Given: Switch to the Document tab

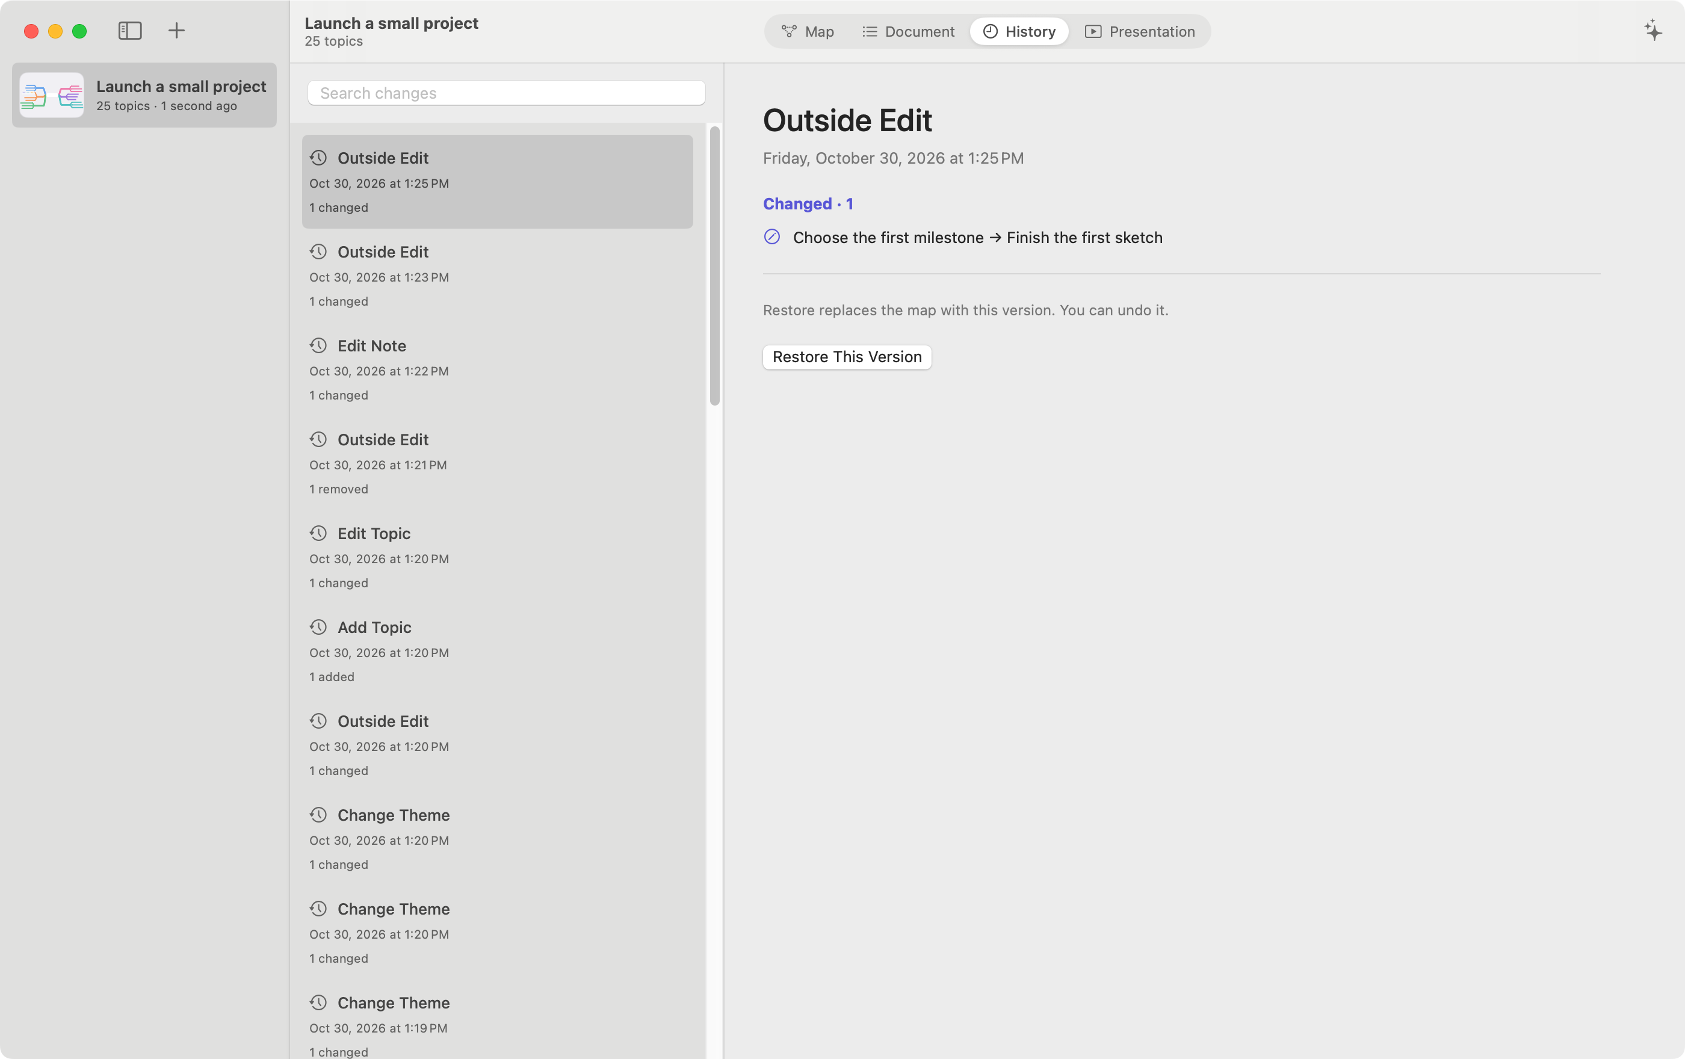Looking at the screenshot, I should point(907,31).
